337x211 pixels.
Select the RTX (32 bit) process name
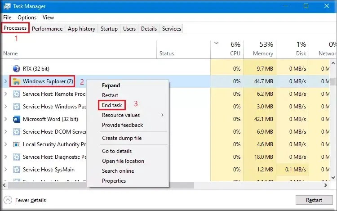(36, 69)
